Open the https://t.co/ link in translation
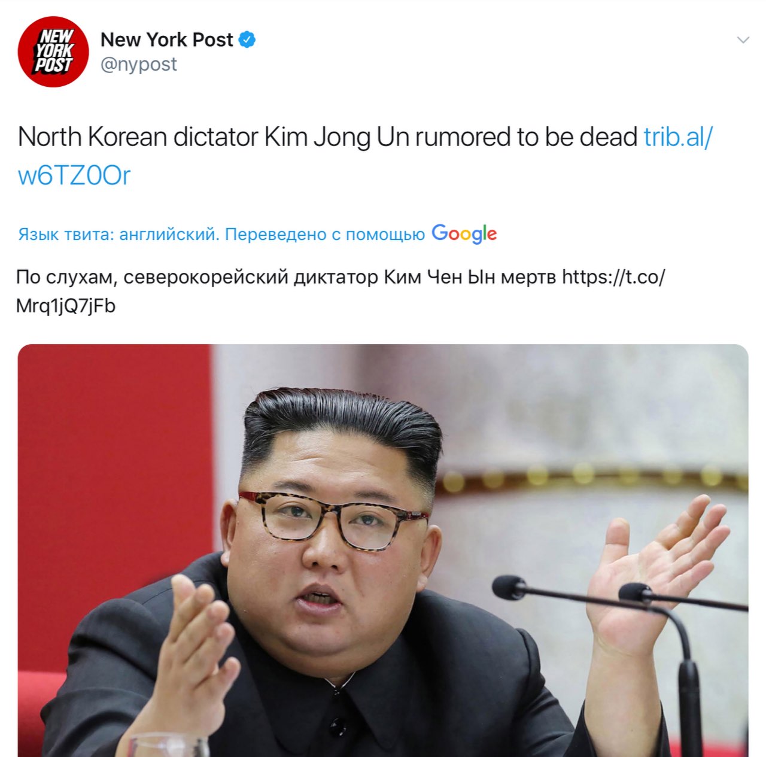This screenshot has width=766, height=757. point(613,276)
